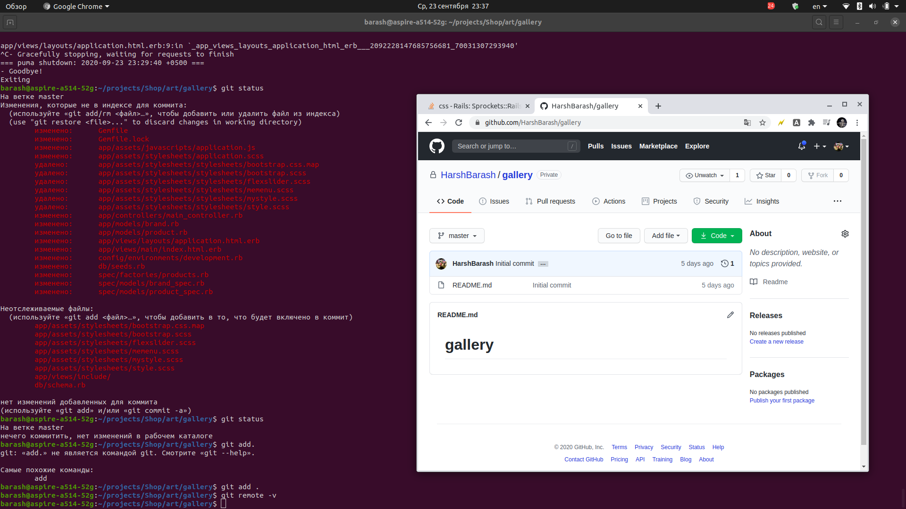Click the terminal search icon
Viewport: 906px width, 509px height.
(x=819, y=22)
